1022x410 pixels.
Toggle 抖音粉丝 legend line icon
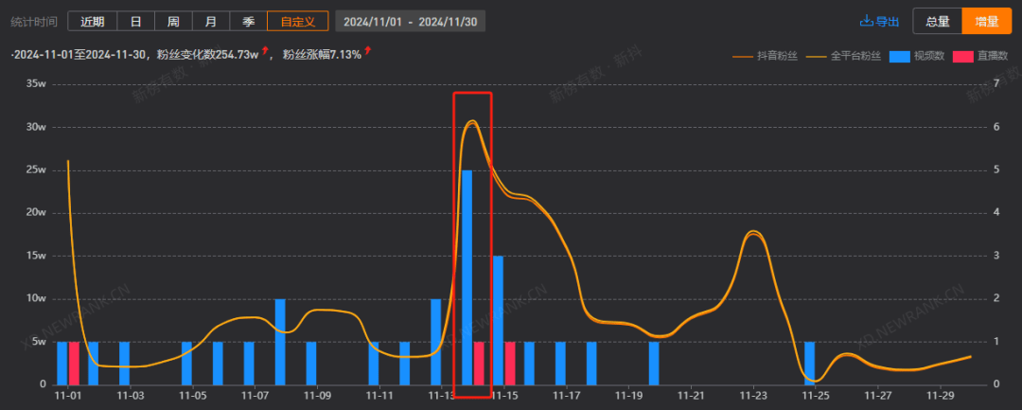pos(743,56)
